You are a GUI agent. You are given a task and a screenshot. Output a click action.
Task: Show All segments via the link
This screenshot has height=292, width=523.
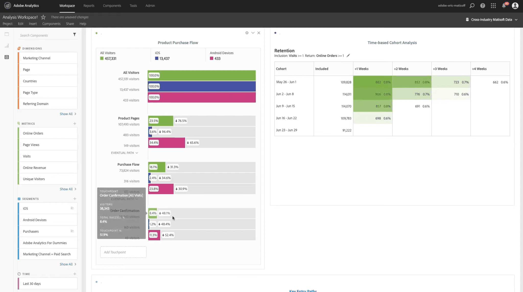click(66, 264)
